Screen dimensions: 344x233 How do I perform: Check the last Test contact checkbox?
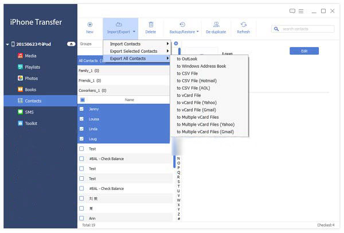coord(81,178)
